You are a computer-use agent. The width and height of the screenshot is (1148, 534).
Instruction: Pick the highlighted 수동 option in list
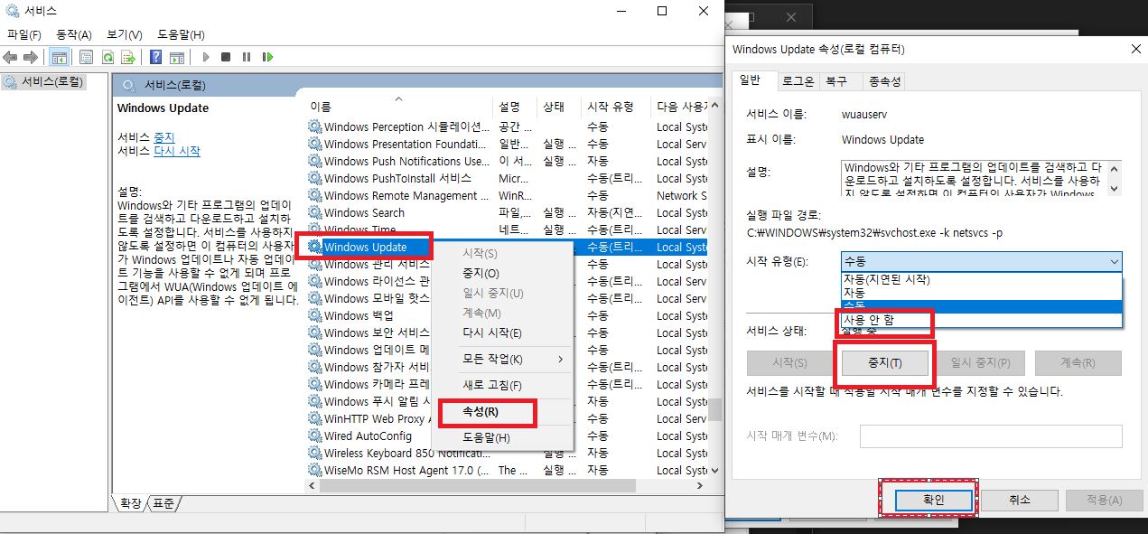point(981,306)
